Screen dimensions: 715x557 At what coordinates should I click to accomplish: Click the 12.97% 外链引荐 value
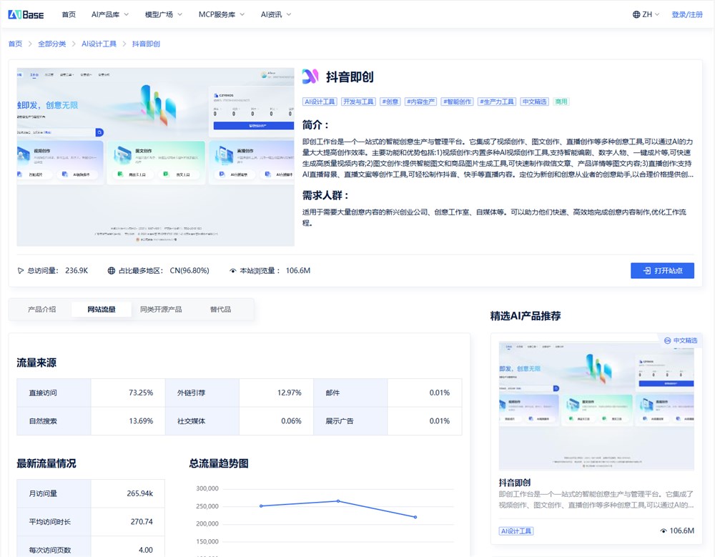(289, 393)
